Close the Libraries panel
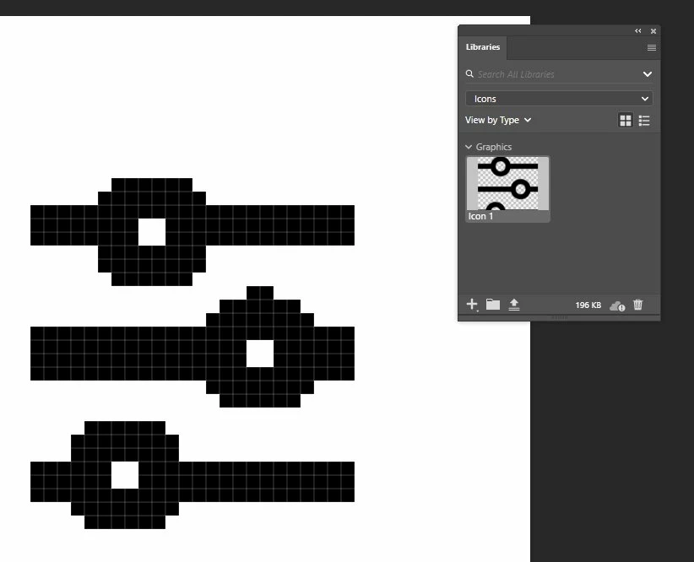Image resolution: width=694 pixels, height=562 pixels. 653,31
